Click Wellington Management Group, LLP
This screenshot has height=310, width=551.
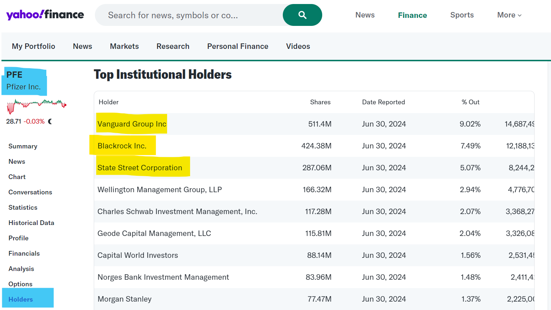point(159,190)
